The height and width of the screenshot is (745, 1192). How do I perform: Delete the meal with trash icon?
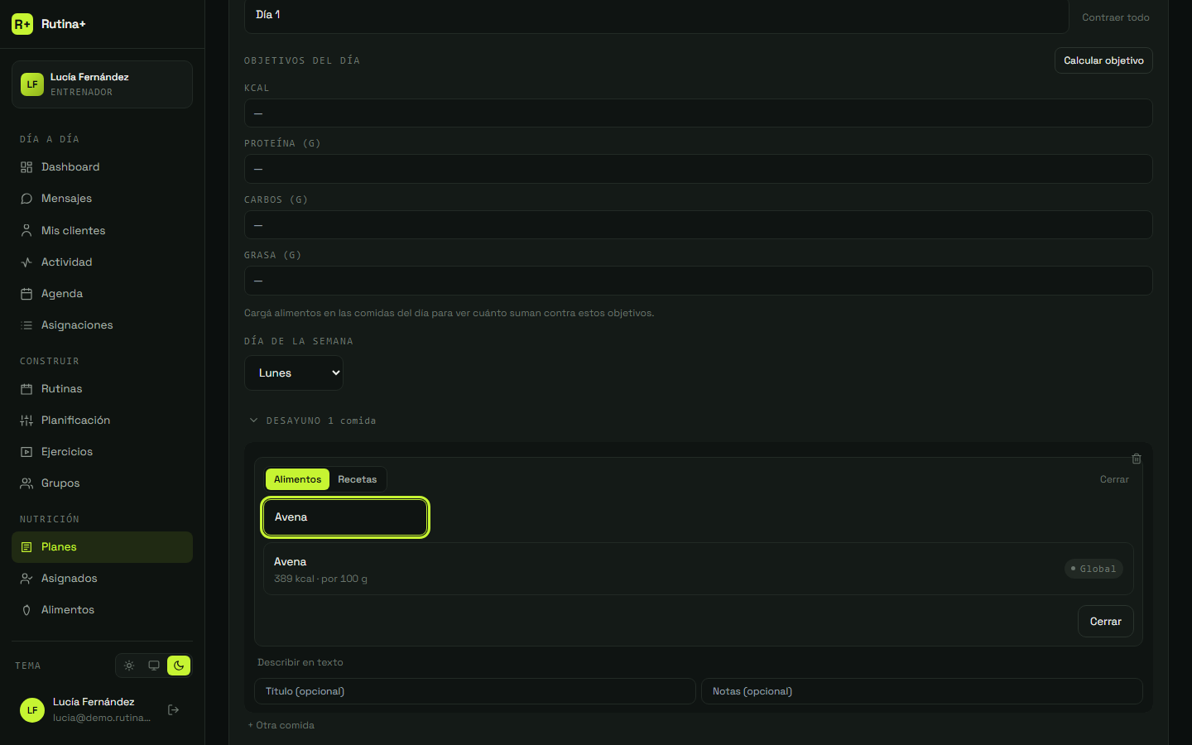1137,459
